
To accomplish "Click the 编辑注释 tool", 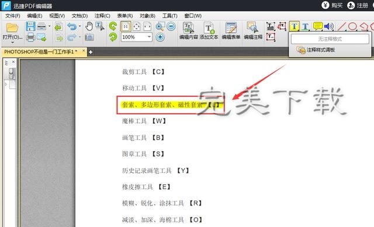I will click(x=253, y=31).
